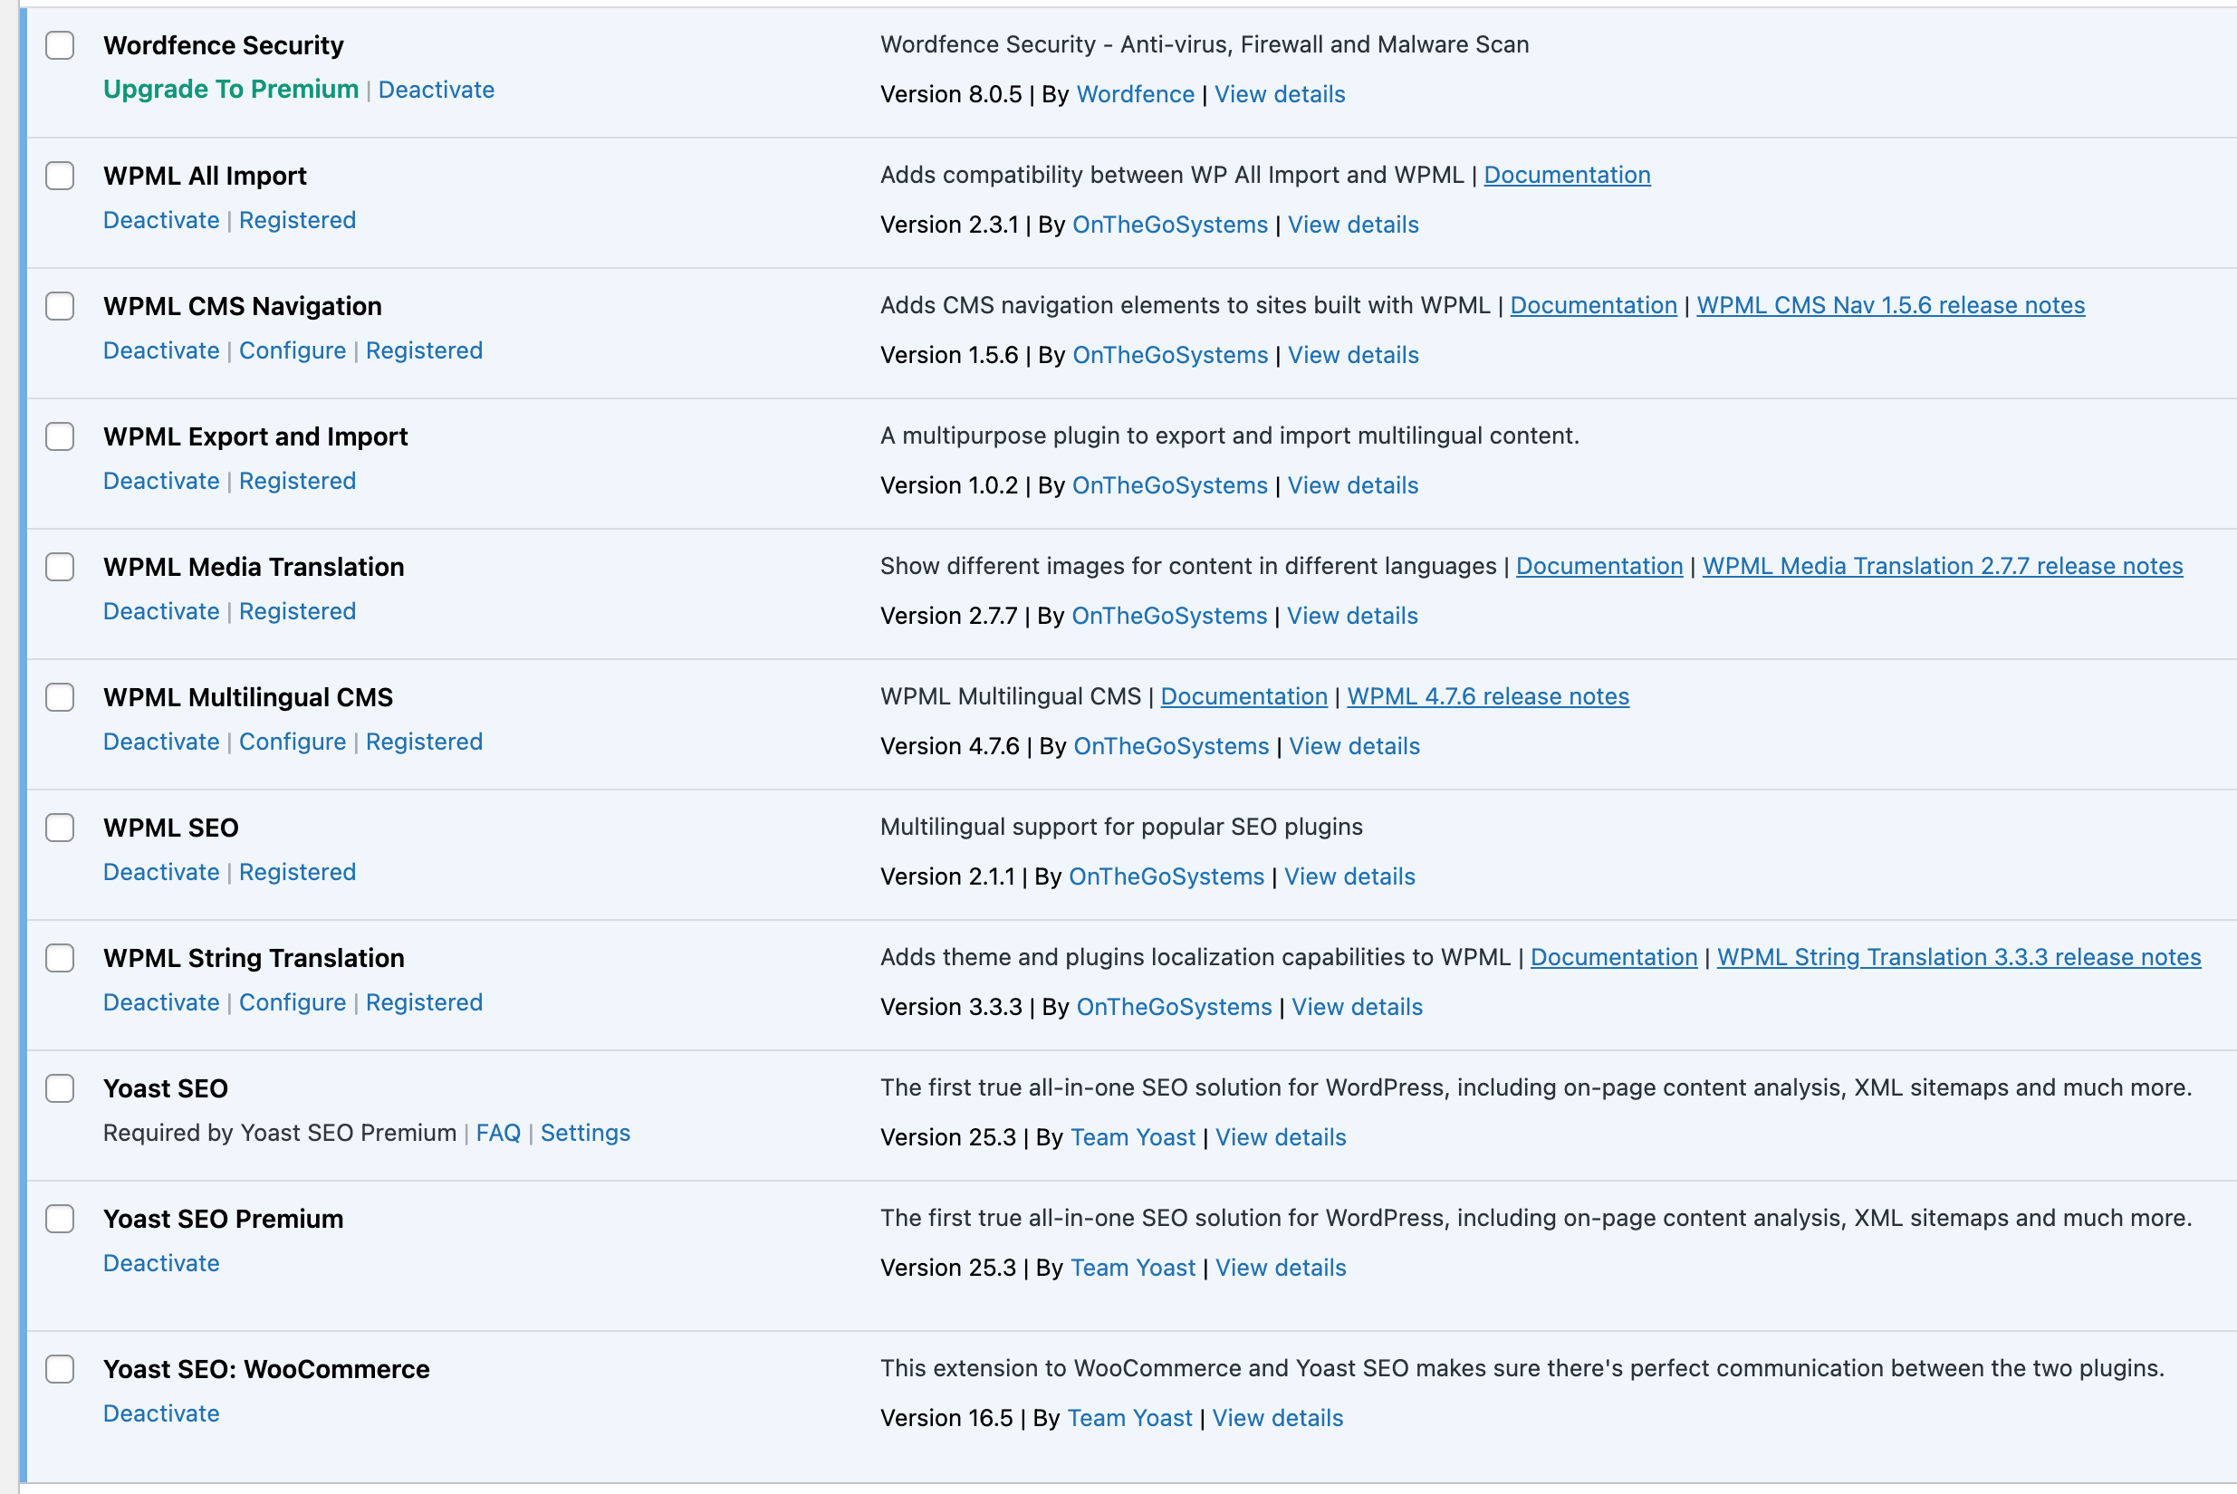Viewport: 2237px width, 1494px height.
Task: Check the WPML CMS Navigation checkbox
Action: pos(60,306)
